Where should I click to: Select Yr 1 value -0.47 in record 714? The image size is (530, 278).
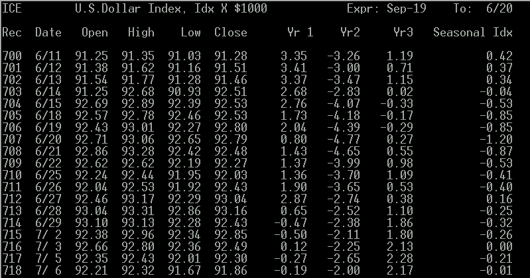(291, 222)
